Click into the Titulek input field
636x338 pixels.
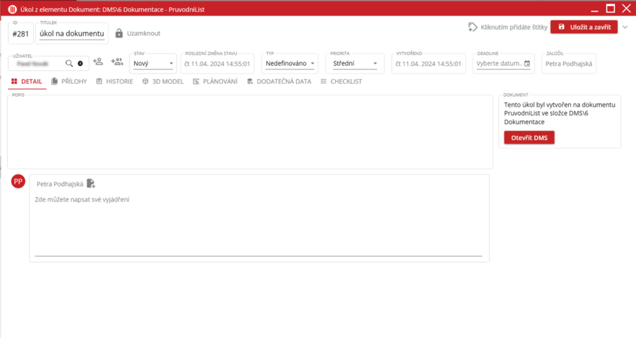pos(73,33)
